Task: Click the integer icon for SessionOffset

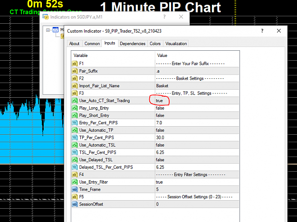Action: tap(75, 204)
